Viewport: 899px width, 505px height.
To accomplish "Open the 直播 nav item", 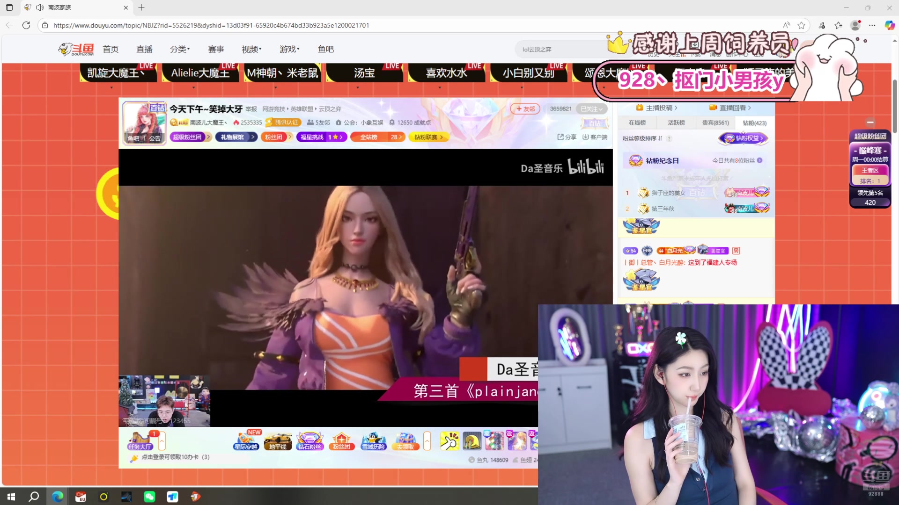I will (x=144, y=49).
